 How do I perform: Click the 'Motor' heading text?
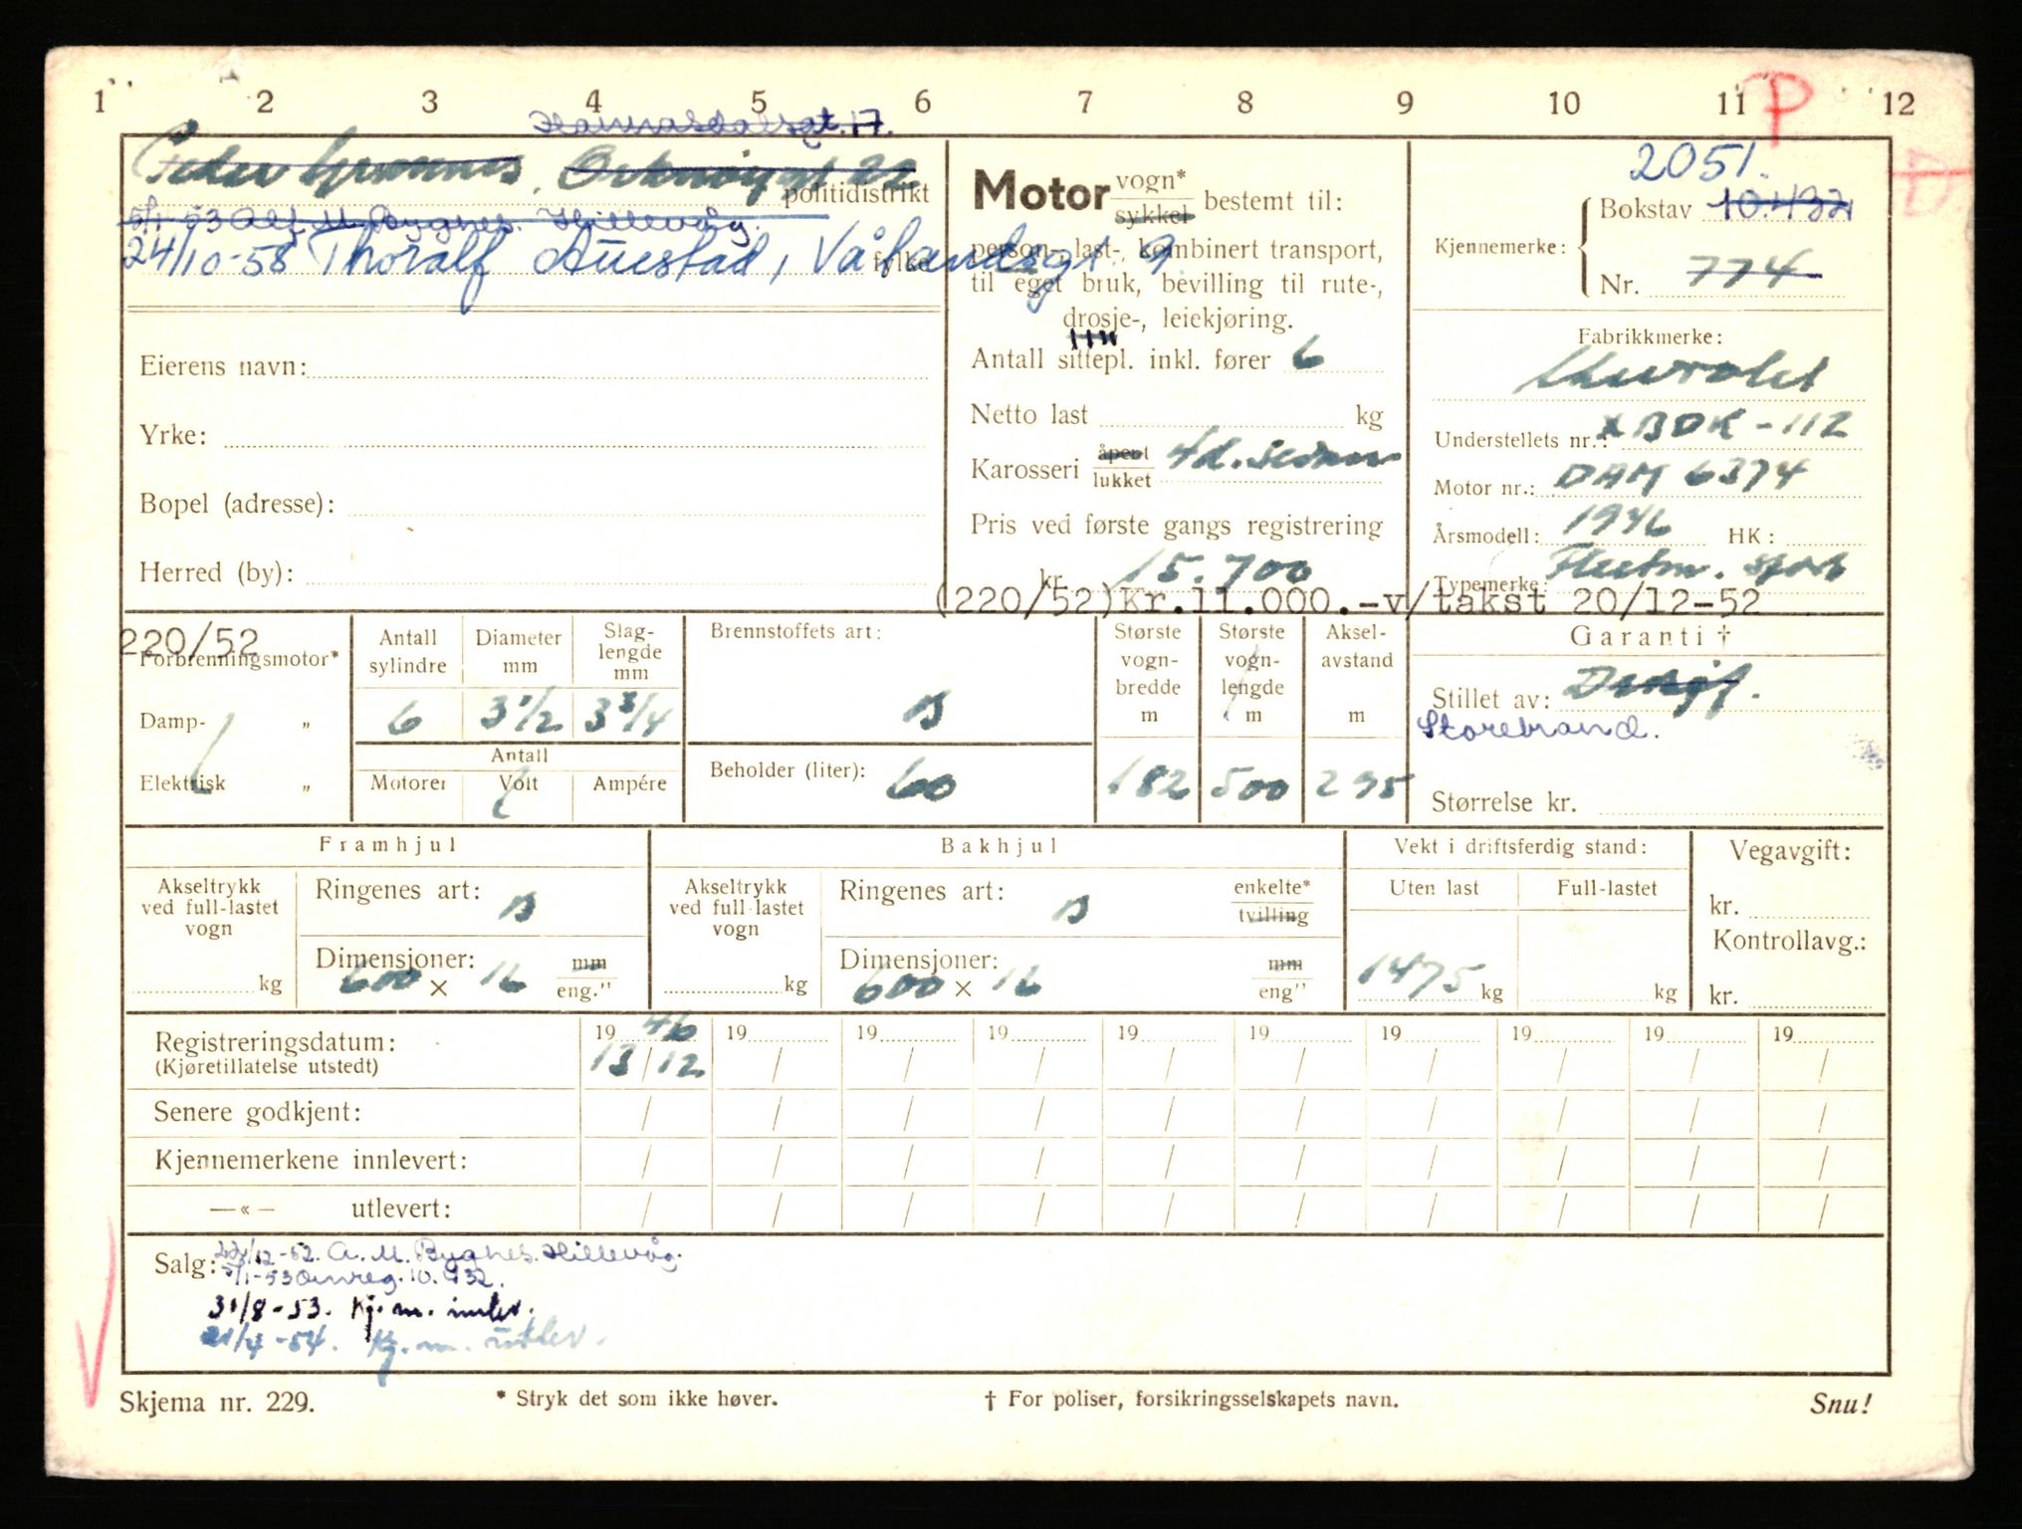1040,191
